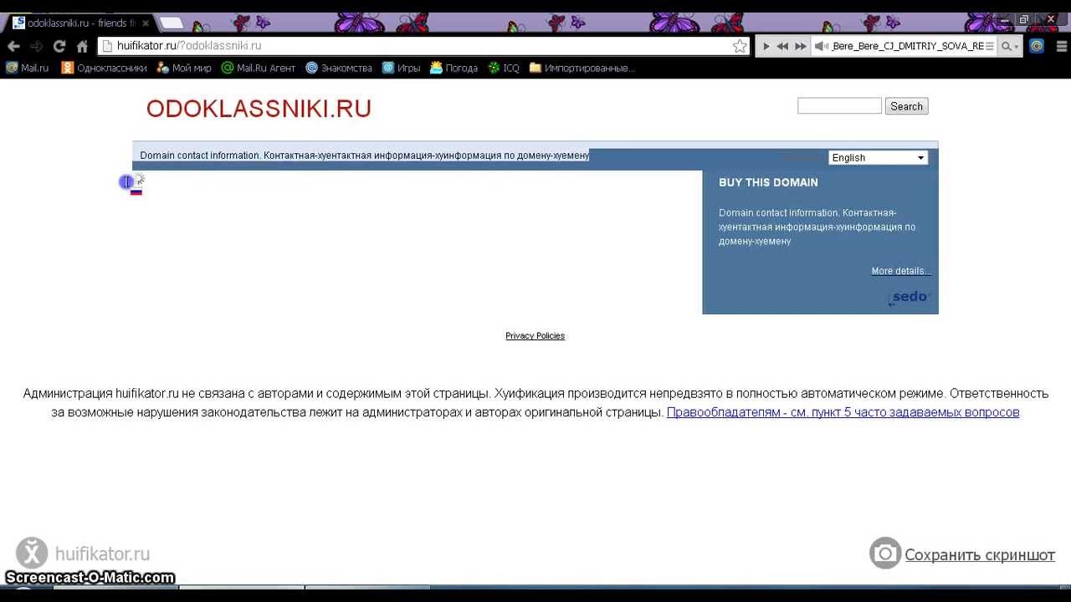Open the Правообладателям FAQ link
The width and height of the screenshot is (1071, 602).
click(843, 412)
